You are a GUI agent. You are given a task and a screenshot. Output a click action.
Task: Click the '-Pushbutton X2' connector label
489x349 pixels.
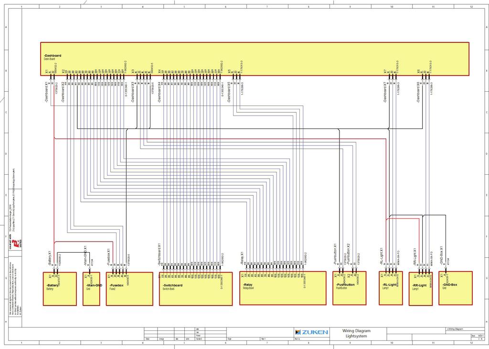(348, 255)
